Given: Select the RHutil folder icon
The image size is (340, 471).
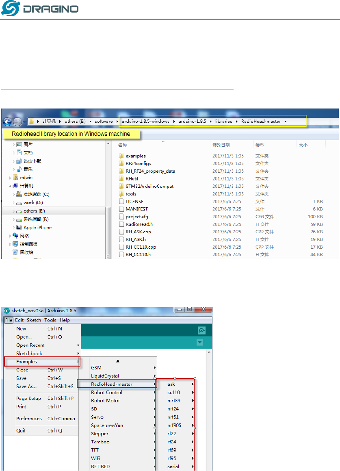Looking at the screenshot, I should 121,179.
